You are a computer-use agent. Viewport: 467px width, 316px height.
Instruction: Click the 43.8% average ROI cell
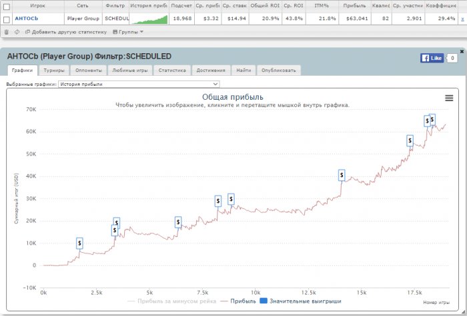294,19
